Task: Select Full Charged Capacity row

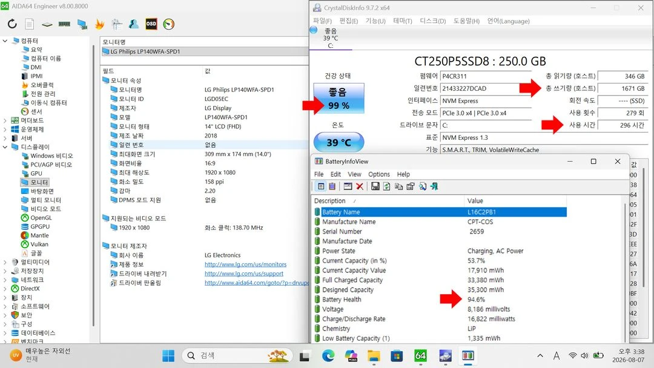Action: click(x=440, y=280)
